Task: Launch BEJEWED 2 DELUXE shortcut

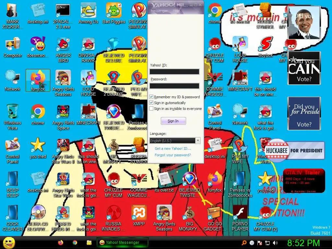Action: (x=114, y=83)
